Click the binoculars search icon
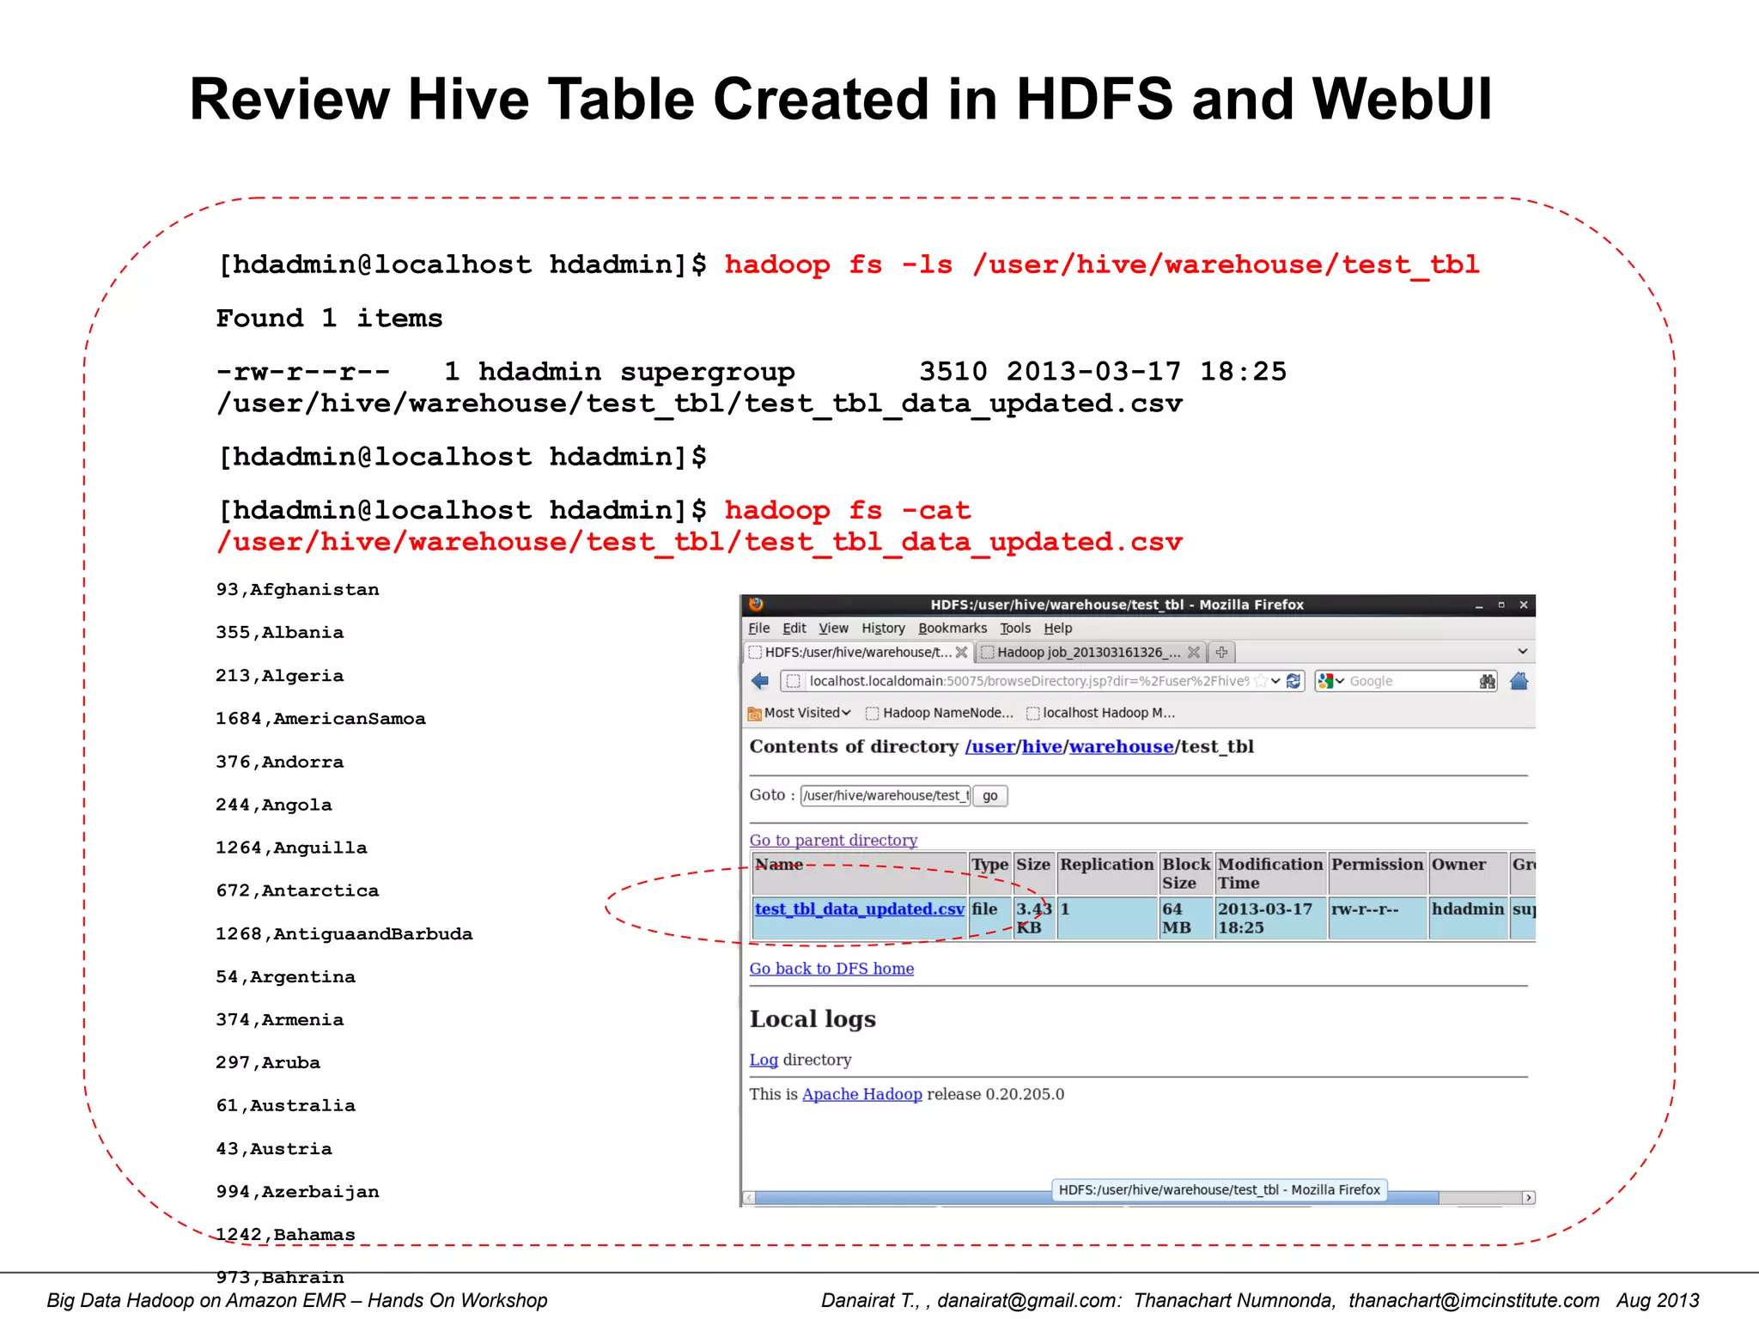1759x1319 pixels. pyautogui.click(x=1488, y=681)
